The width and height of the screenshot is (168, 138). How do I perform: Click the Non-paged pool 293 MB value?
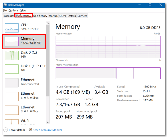pyautogui.click(x=84, y=117)
